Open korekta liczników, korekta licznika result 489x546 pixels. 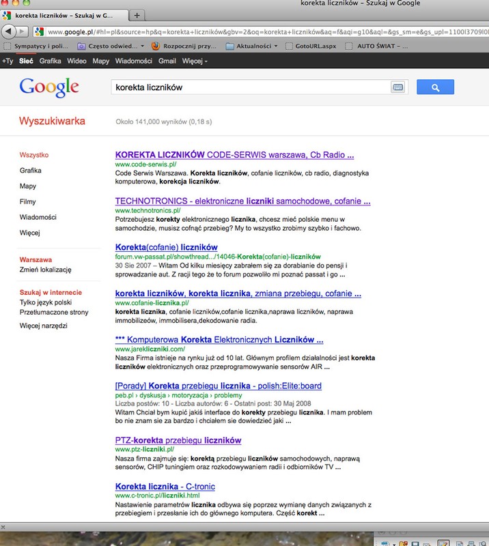(x=238, y=293)
